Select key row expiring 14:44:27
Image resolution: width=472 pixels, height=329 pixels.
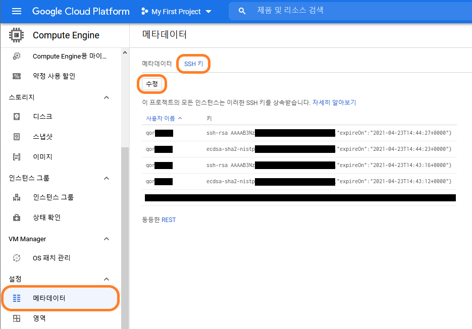point(299,133)
